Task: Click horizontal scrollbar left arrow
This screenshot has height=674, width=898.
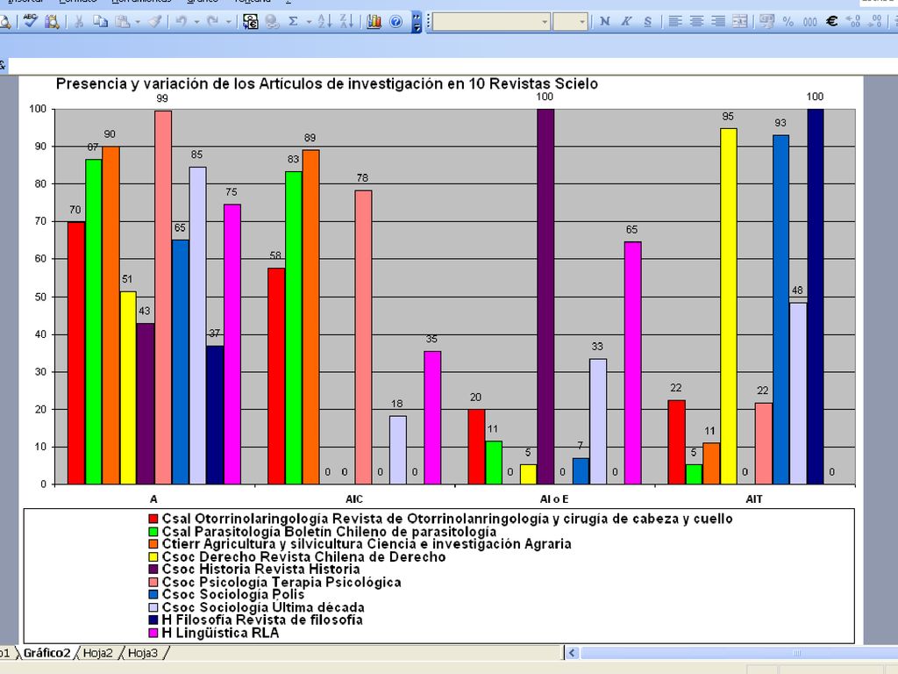Action: click(572, 653)
